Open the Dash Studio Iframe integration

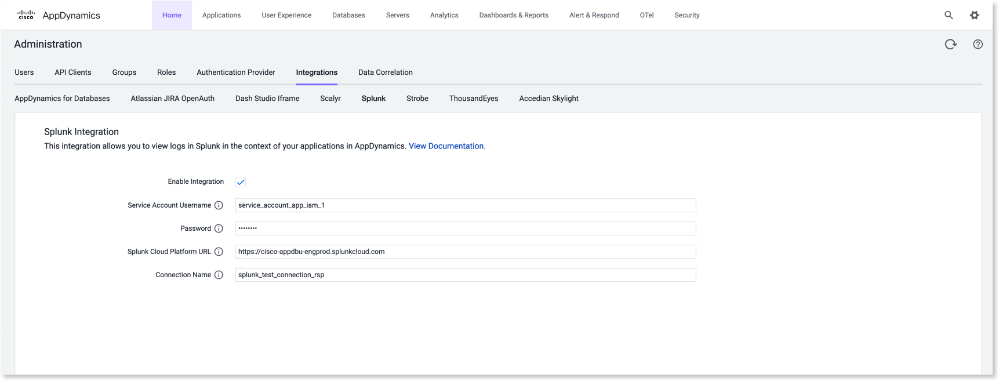pyautogui.click(x=267, y=99)
